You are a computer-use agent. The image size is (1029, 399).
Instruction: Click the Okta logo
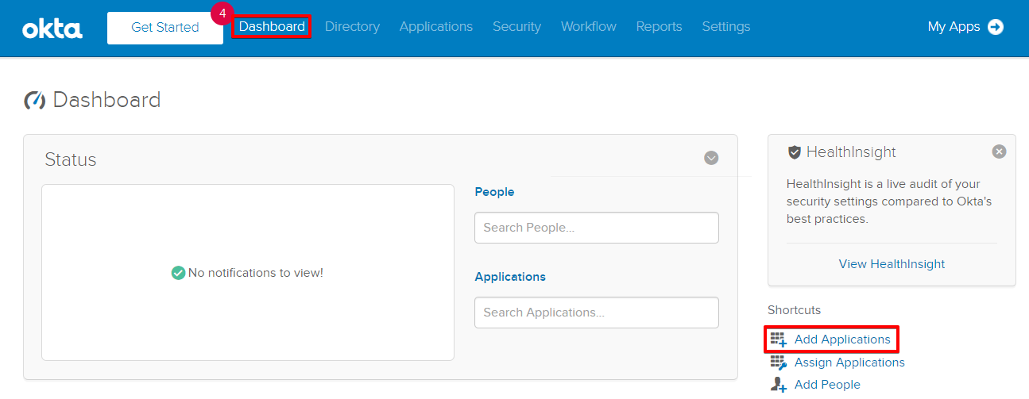point(52,29)
